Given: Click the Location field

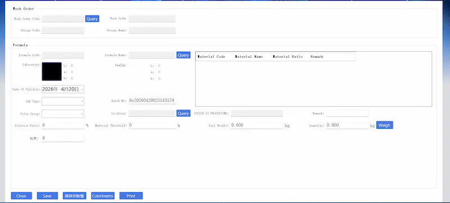Looking at the screenshot, I should coord(152,113).
